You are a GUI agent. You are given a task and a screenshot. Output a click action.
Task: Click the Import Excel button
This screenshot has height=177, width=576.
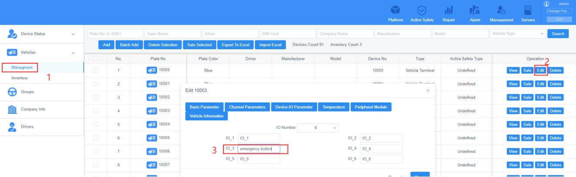270,44
